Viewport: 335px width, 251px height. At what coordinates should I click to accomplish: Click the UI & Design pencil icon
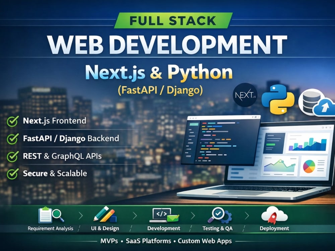tap(105, 214)
